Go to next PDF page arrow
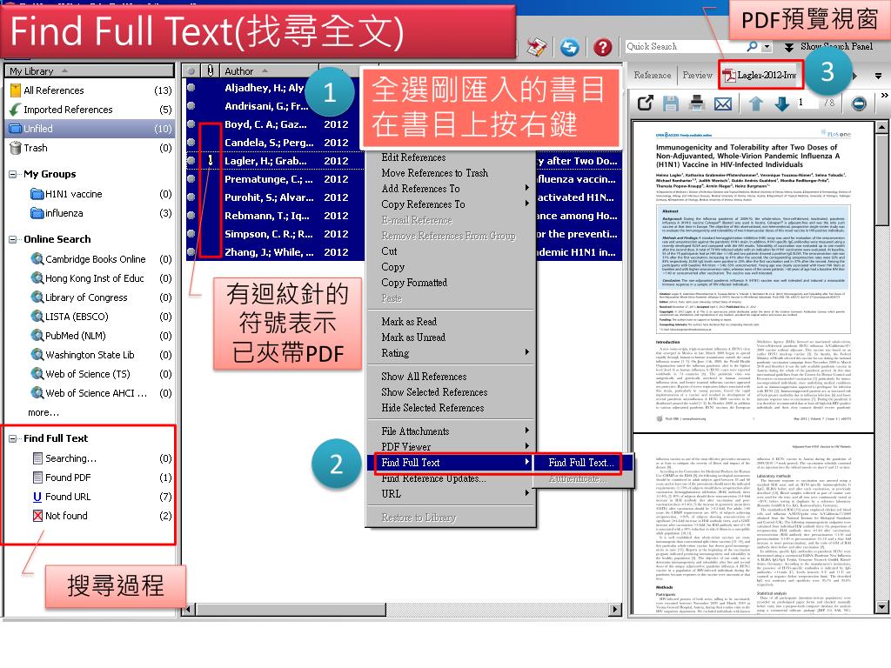This screenshot has width=891, height=668. tap(782, 104)
